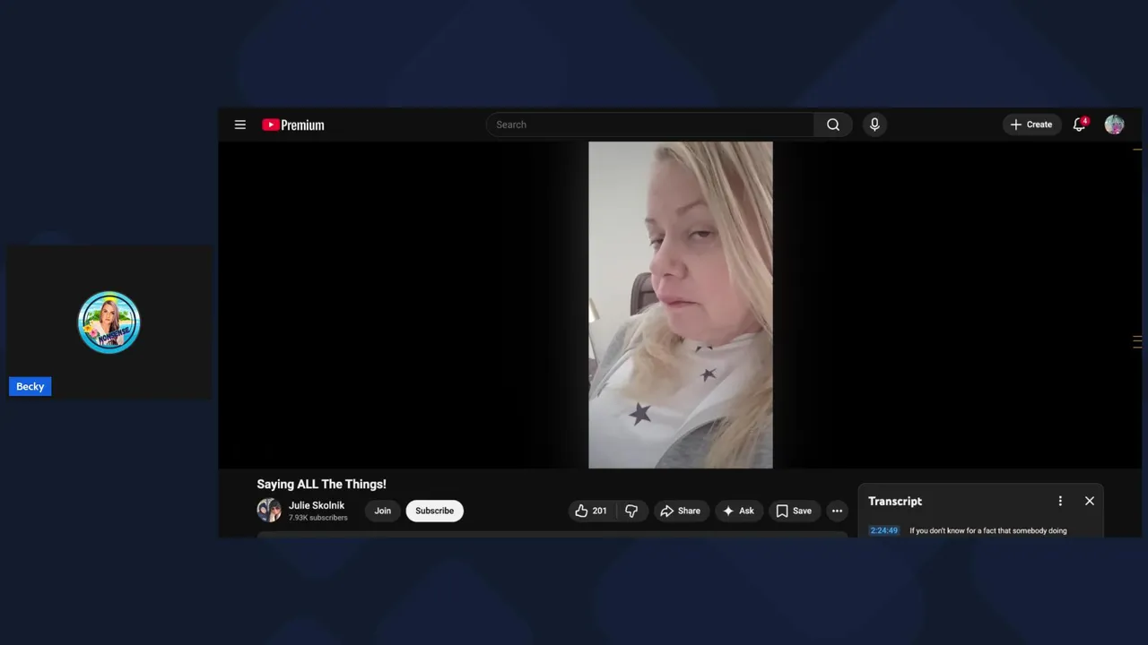
Task: Open the notifications bell
Action: click(1080, 125)
